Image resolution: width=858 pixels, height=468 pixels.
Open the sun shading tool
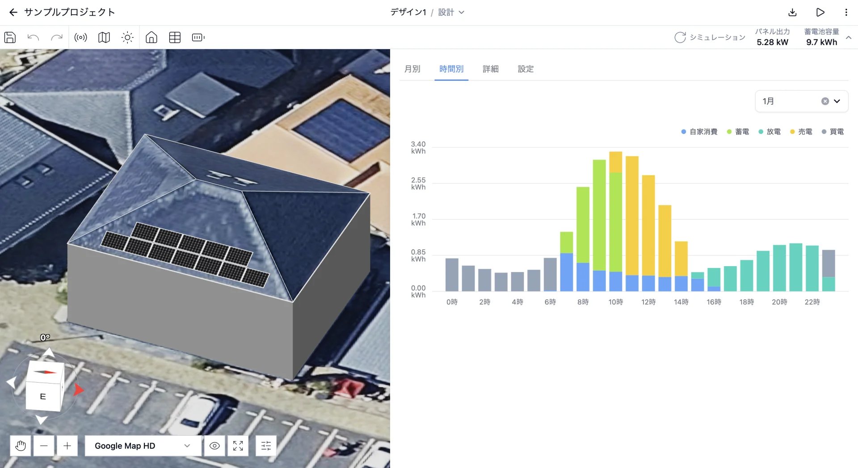(x=127, y=38)
